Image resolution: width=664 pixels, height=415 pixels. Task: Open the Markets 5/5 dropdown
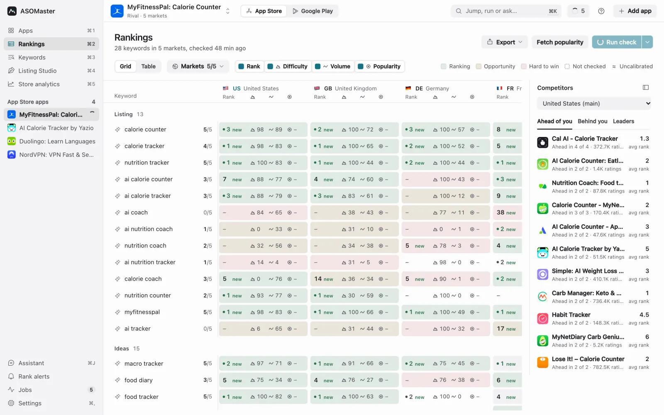[x=198, y=66]
